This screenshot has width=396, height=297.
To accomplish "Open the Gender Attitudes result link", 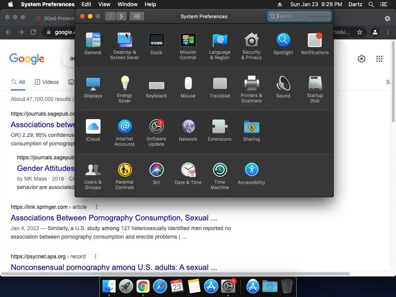I will click(x=46, y=168).
